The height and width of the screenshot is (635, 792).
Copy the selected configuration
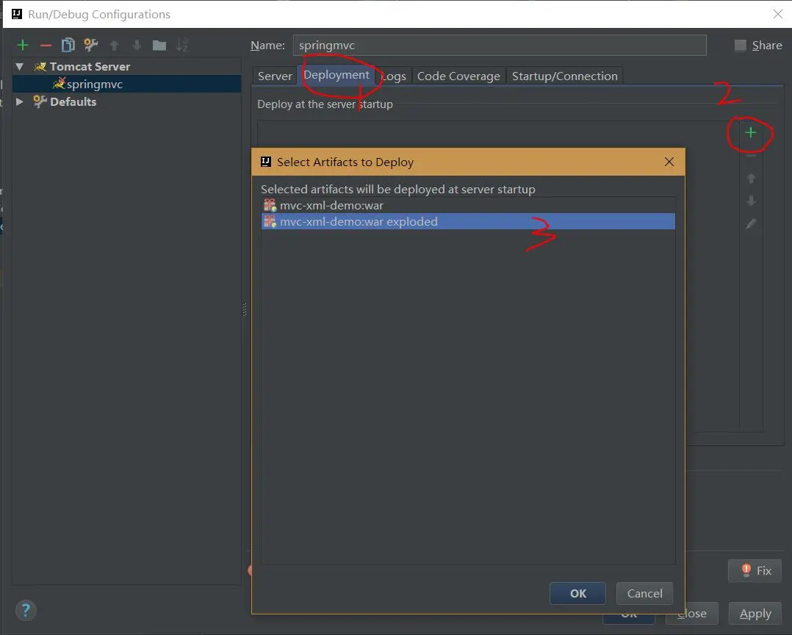(68, 46)
